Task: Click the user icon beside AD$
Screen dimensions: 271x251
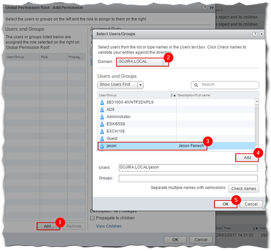Action: pos(102,109)
